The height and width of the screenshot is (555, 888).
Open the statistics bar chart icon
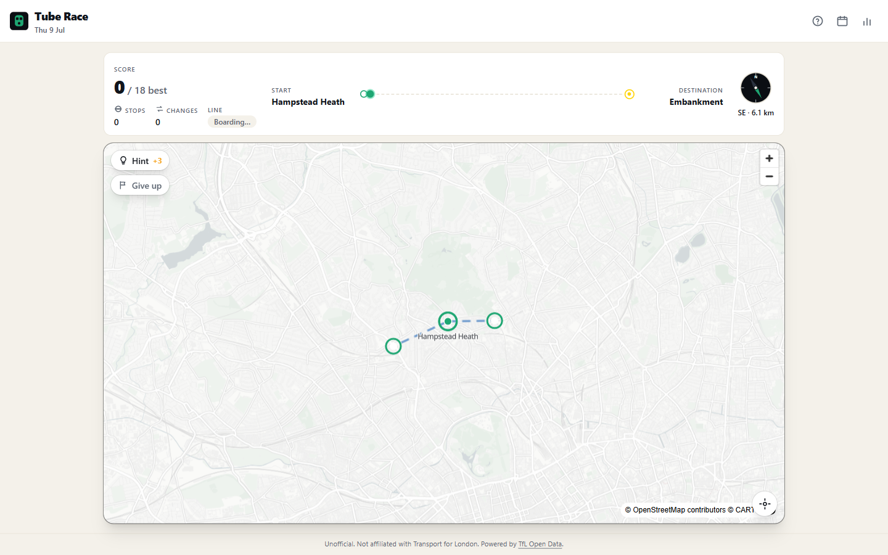pyautogui.click(x=867, y=21)
